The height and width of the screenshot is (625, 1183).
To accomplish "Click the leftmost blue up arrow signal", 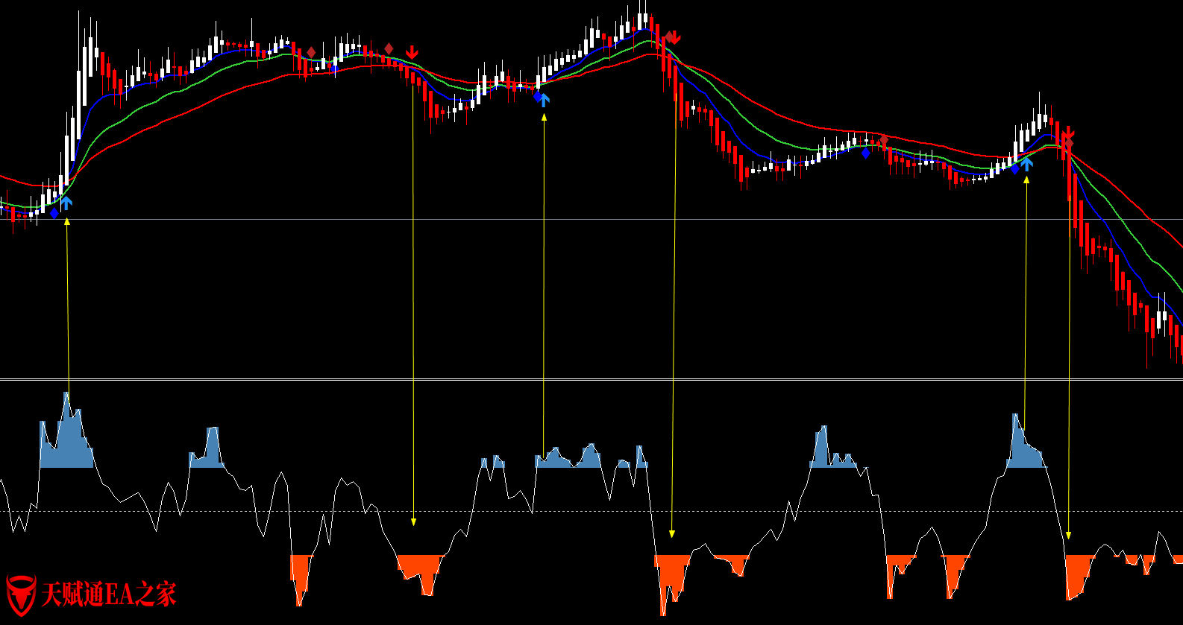I will [x=66, y=203].
